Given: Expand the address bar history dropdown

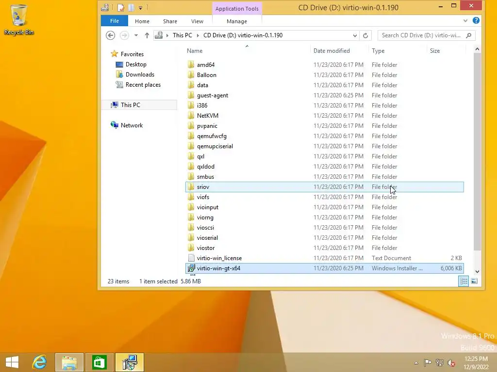Looking at the screenshot, I should click(x=355, y=35).
